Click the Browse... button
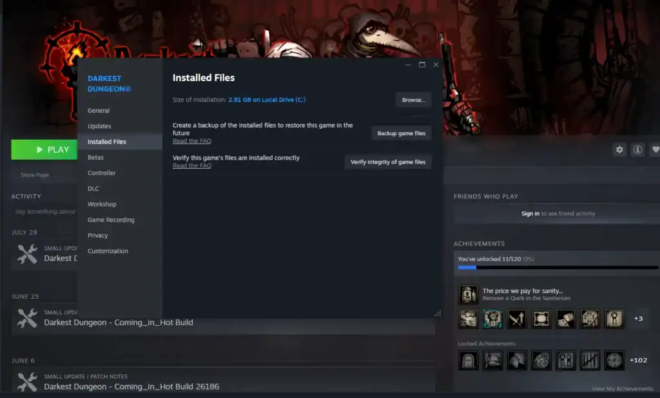The height and width of the screenshot is (398, 660). [x=413, y=100]
